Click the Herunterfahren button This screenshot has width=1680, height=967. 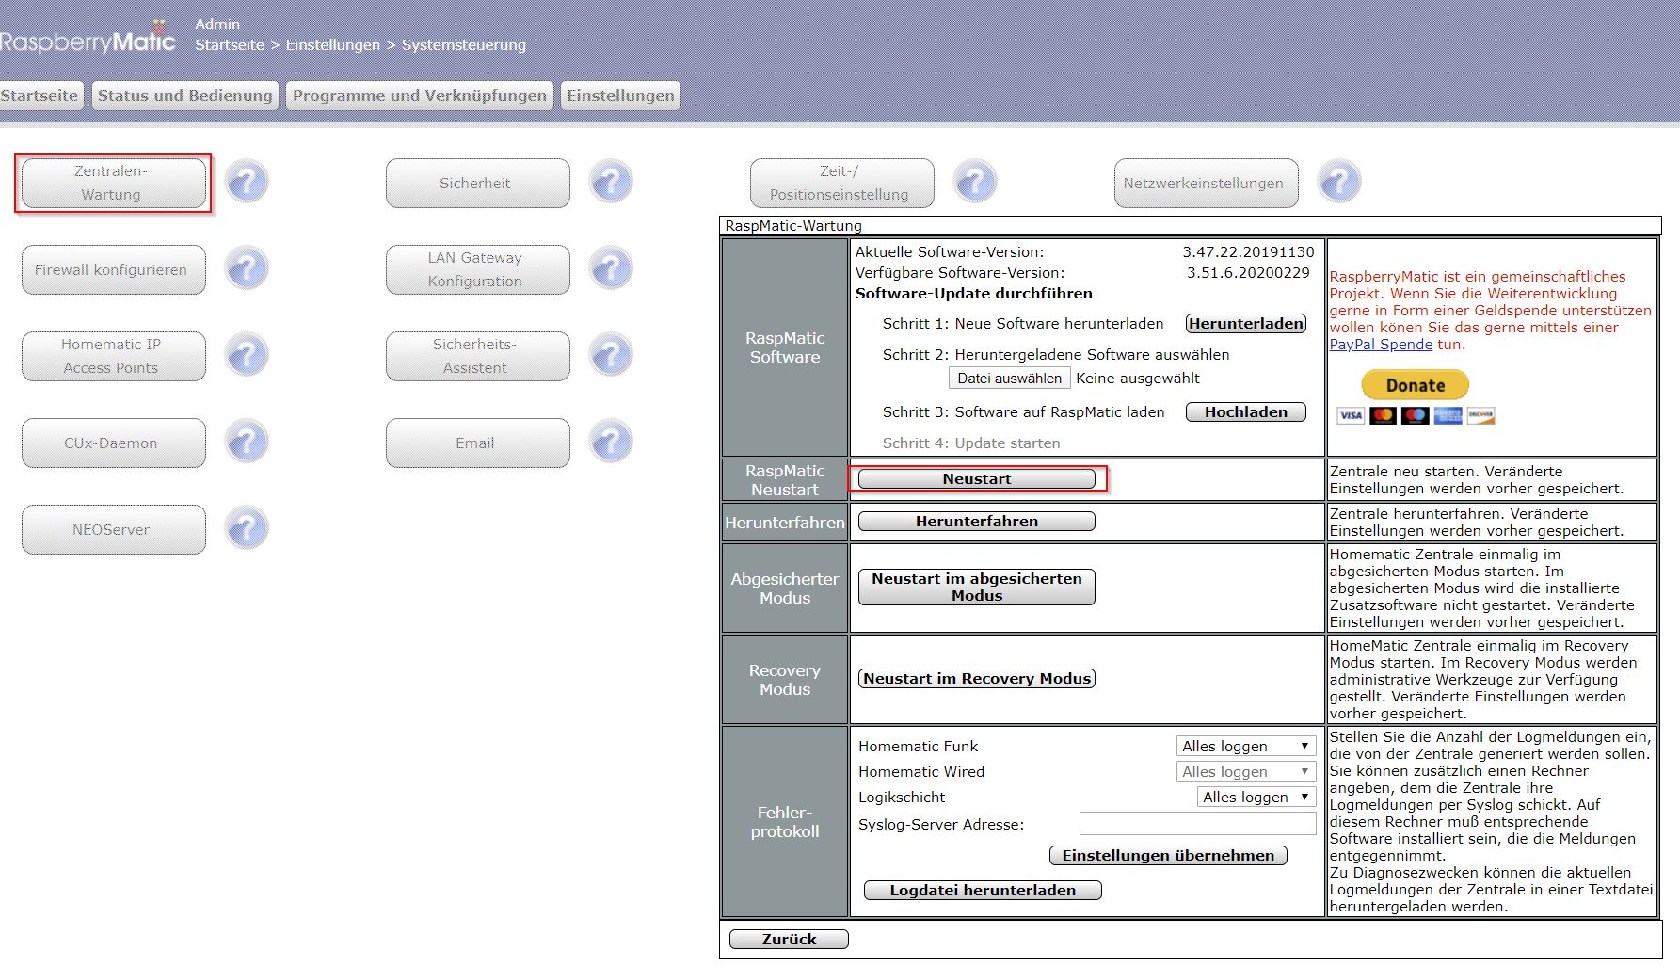click(977, 521)
